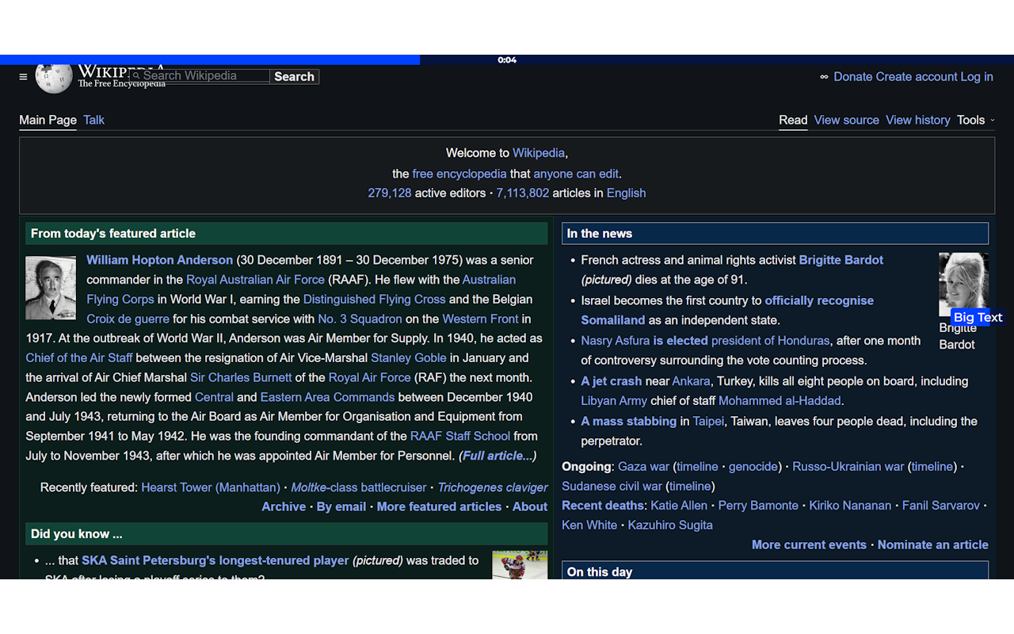
Task: Open the View history tab
Action: coord(917,120)
